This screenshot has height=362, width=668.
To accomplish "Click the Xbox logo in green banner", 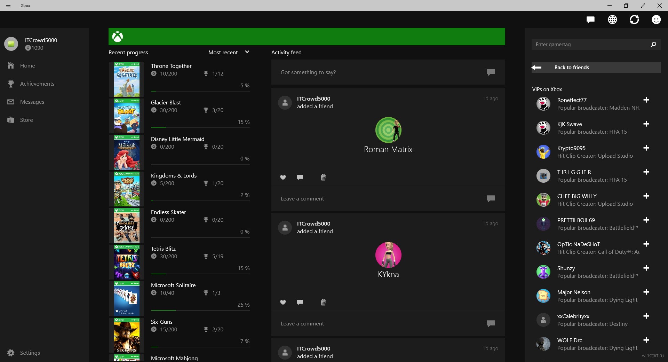I will point(118,37).
